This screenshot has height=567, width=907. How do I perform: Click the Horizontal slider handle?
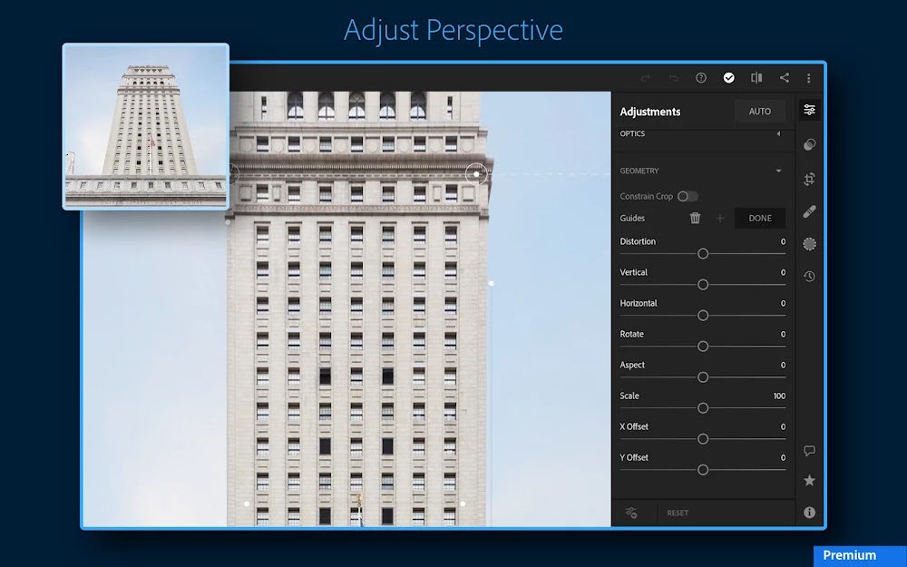pyautogui.click(x=703, y=316)
